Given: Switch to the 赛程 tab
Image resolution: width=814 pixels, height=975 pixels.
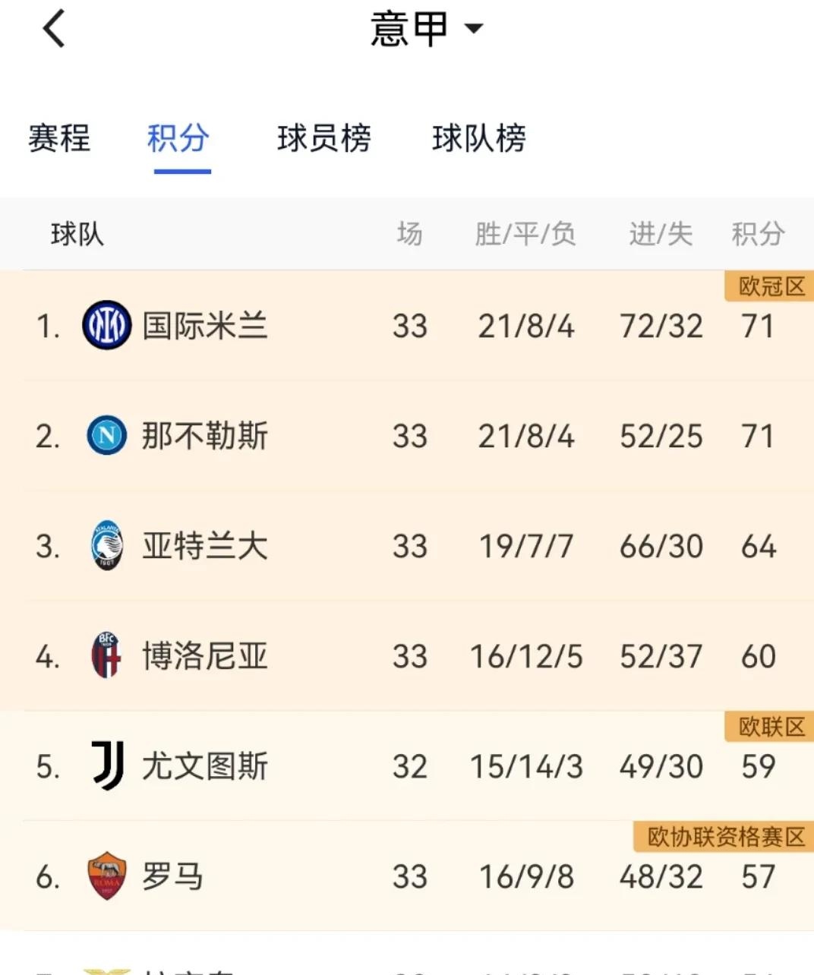Looking at the screenshot, I should pyautogui.click(x=59, y=138).
